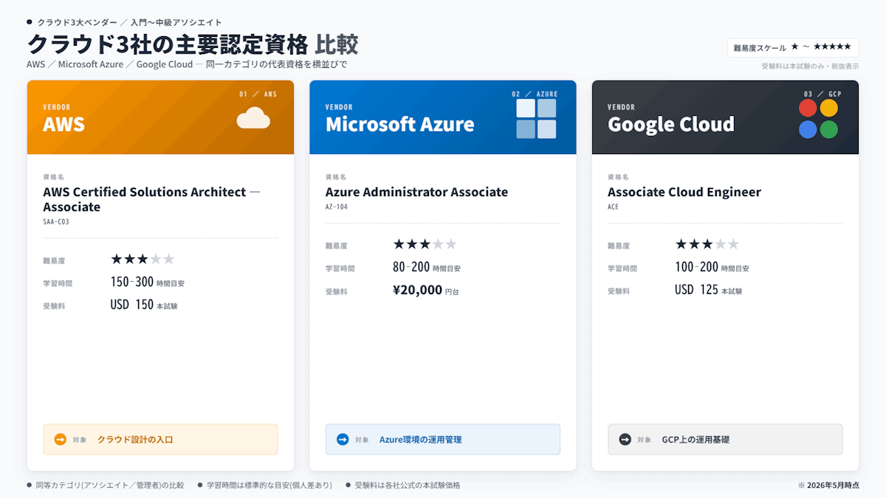Click the USD 150 exam fee
The height and width of the screenshot is (498, 886).
(132, 305)
